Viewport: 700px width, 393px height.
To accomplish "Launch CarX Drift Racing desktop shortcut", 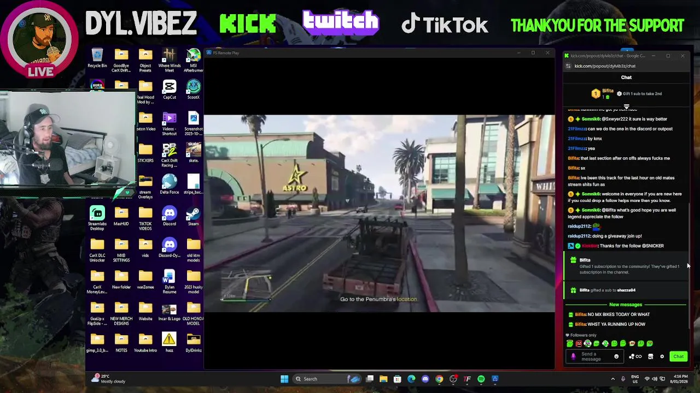I will point(170,154).
